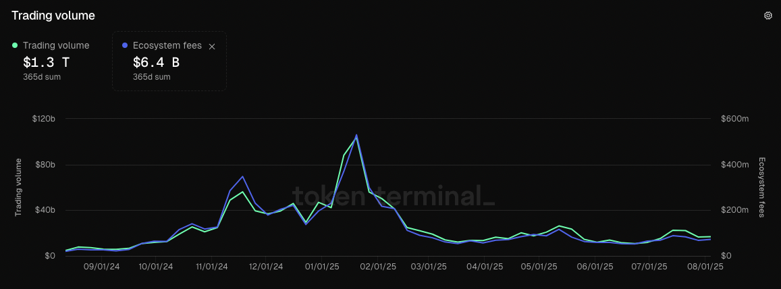Click the 09/01/24 x-axis date label
This screenshot has width=781, height=289.
tap(102, 267)
